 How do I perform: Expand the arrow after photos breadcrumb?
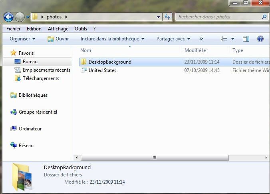click(x=66, y=17)
